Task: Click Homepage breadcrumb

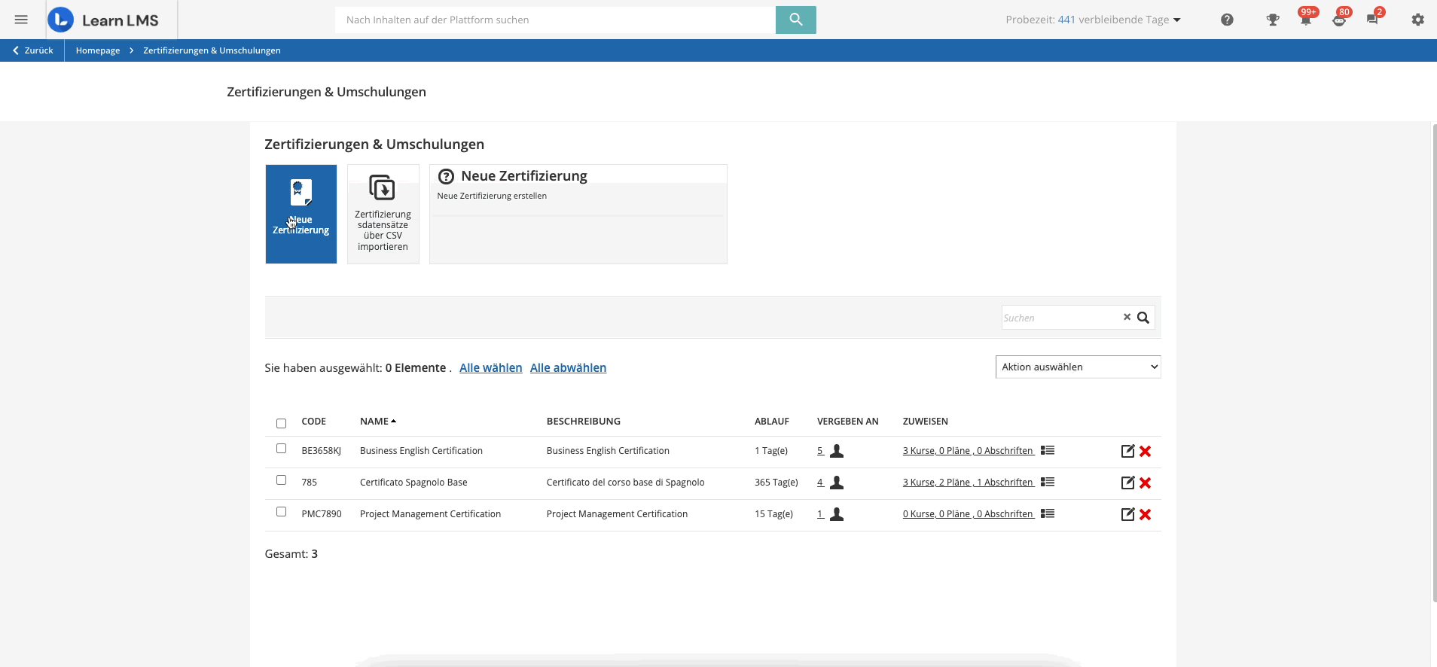Action: [x=98, y=50]
